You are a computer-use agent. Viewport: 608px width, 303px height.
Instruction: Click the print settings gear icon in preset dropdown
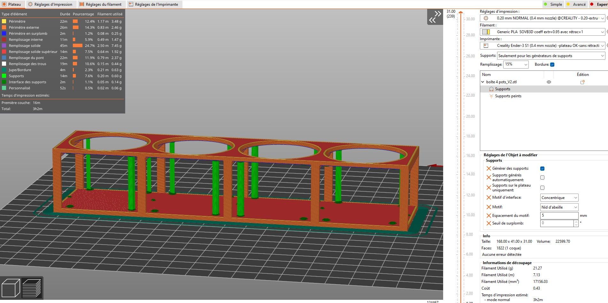point(486,18)
